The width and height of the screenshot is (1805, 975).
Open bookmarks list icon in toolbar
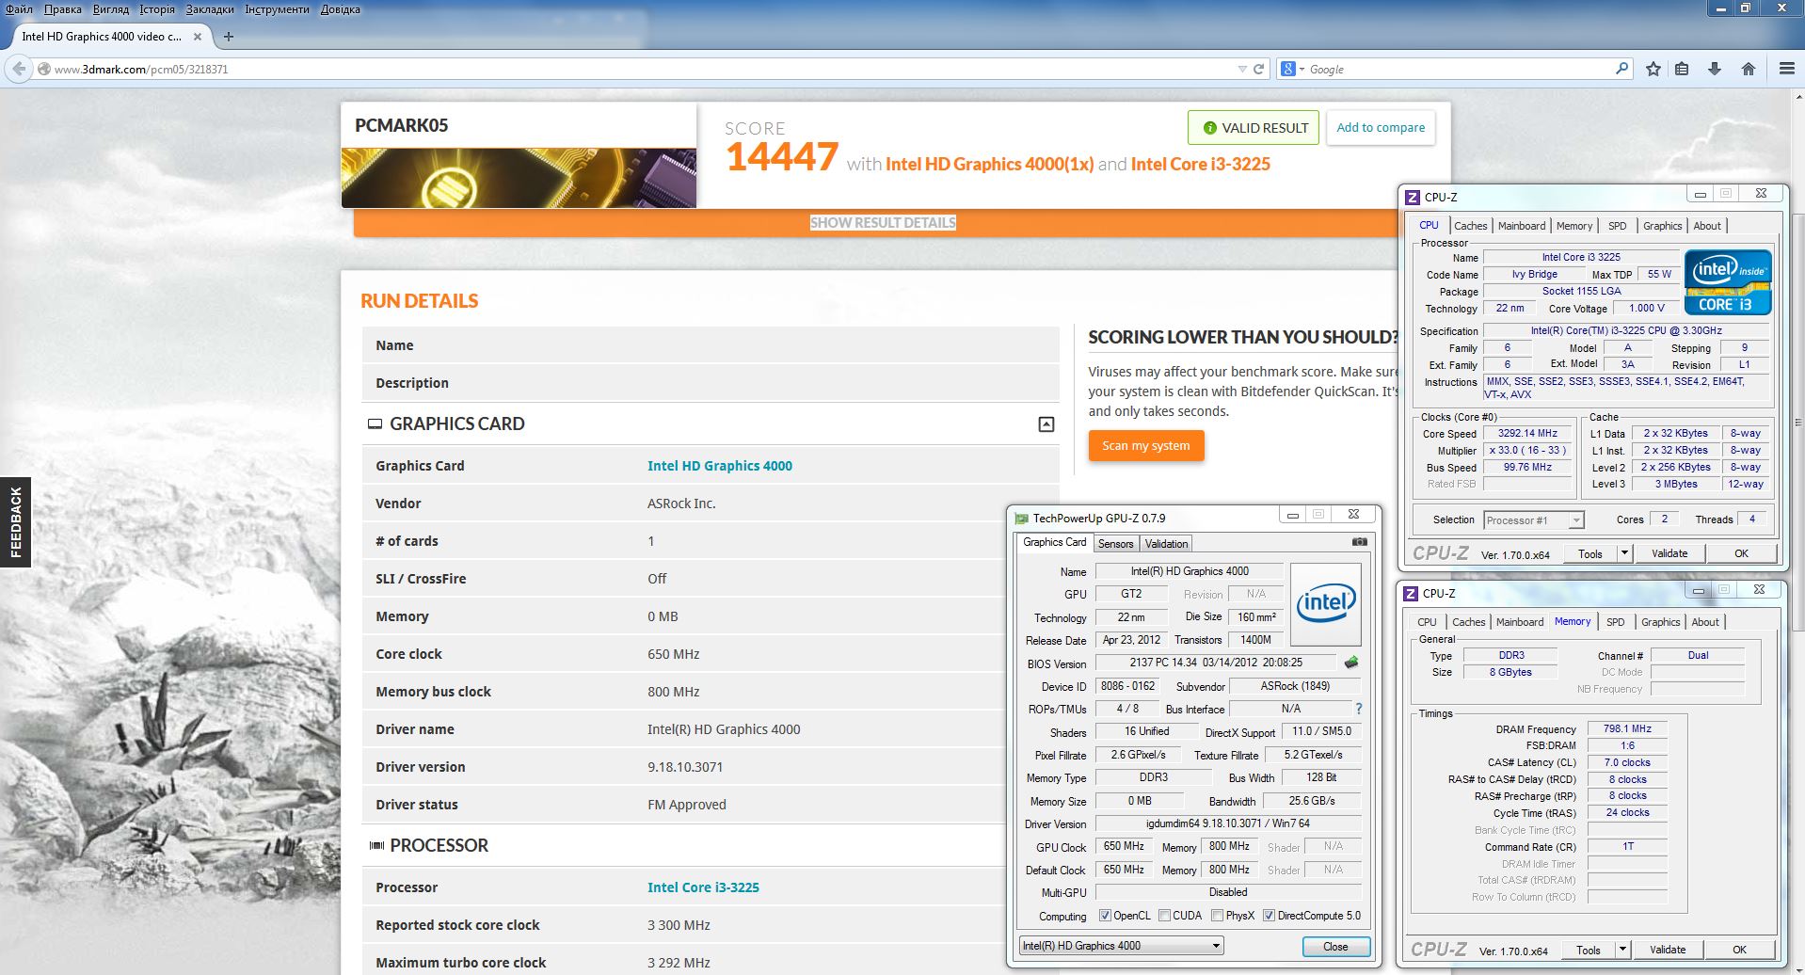pos(1682,69)
